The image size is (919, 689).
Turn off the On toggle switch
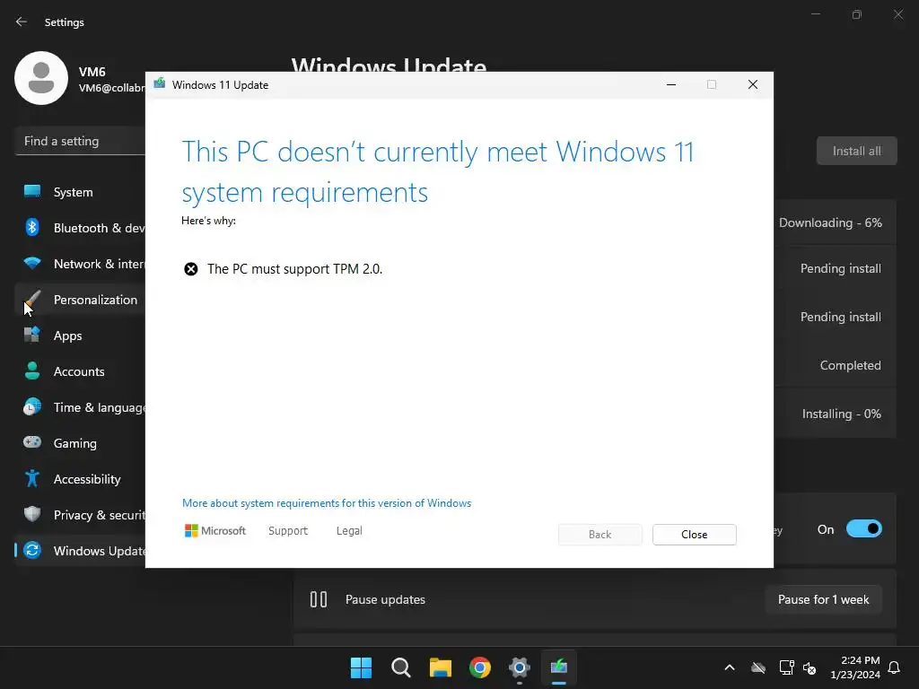tap(864, 529)
